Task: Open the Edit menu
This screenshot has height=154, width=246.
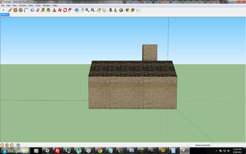Action: [8, 5]
